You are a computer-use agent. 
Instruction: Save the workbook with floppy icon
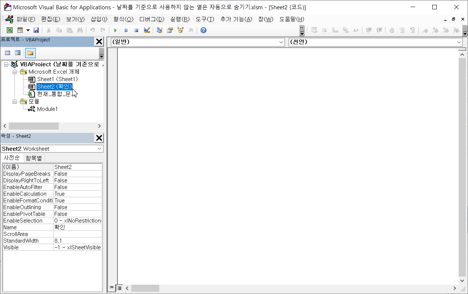36,30
